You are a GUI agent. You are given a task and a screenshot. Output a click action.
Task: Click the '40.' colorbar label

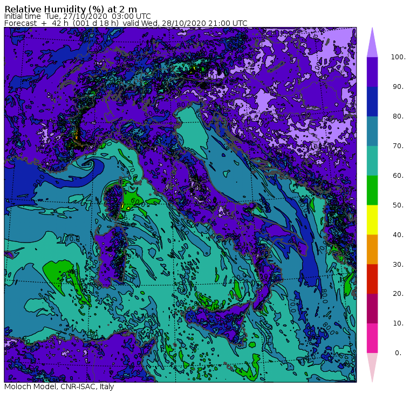click(x=398, y=234)
